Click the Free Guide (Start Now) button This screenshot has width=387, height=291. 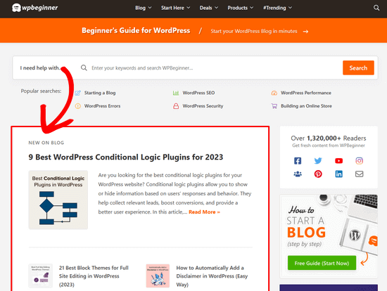322,263
